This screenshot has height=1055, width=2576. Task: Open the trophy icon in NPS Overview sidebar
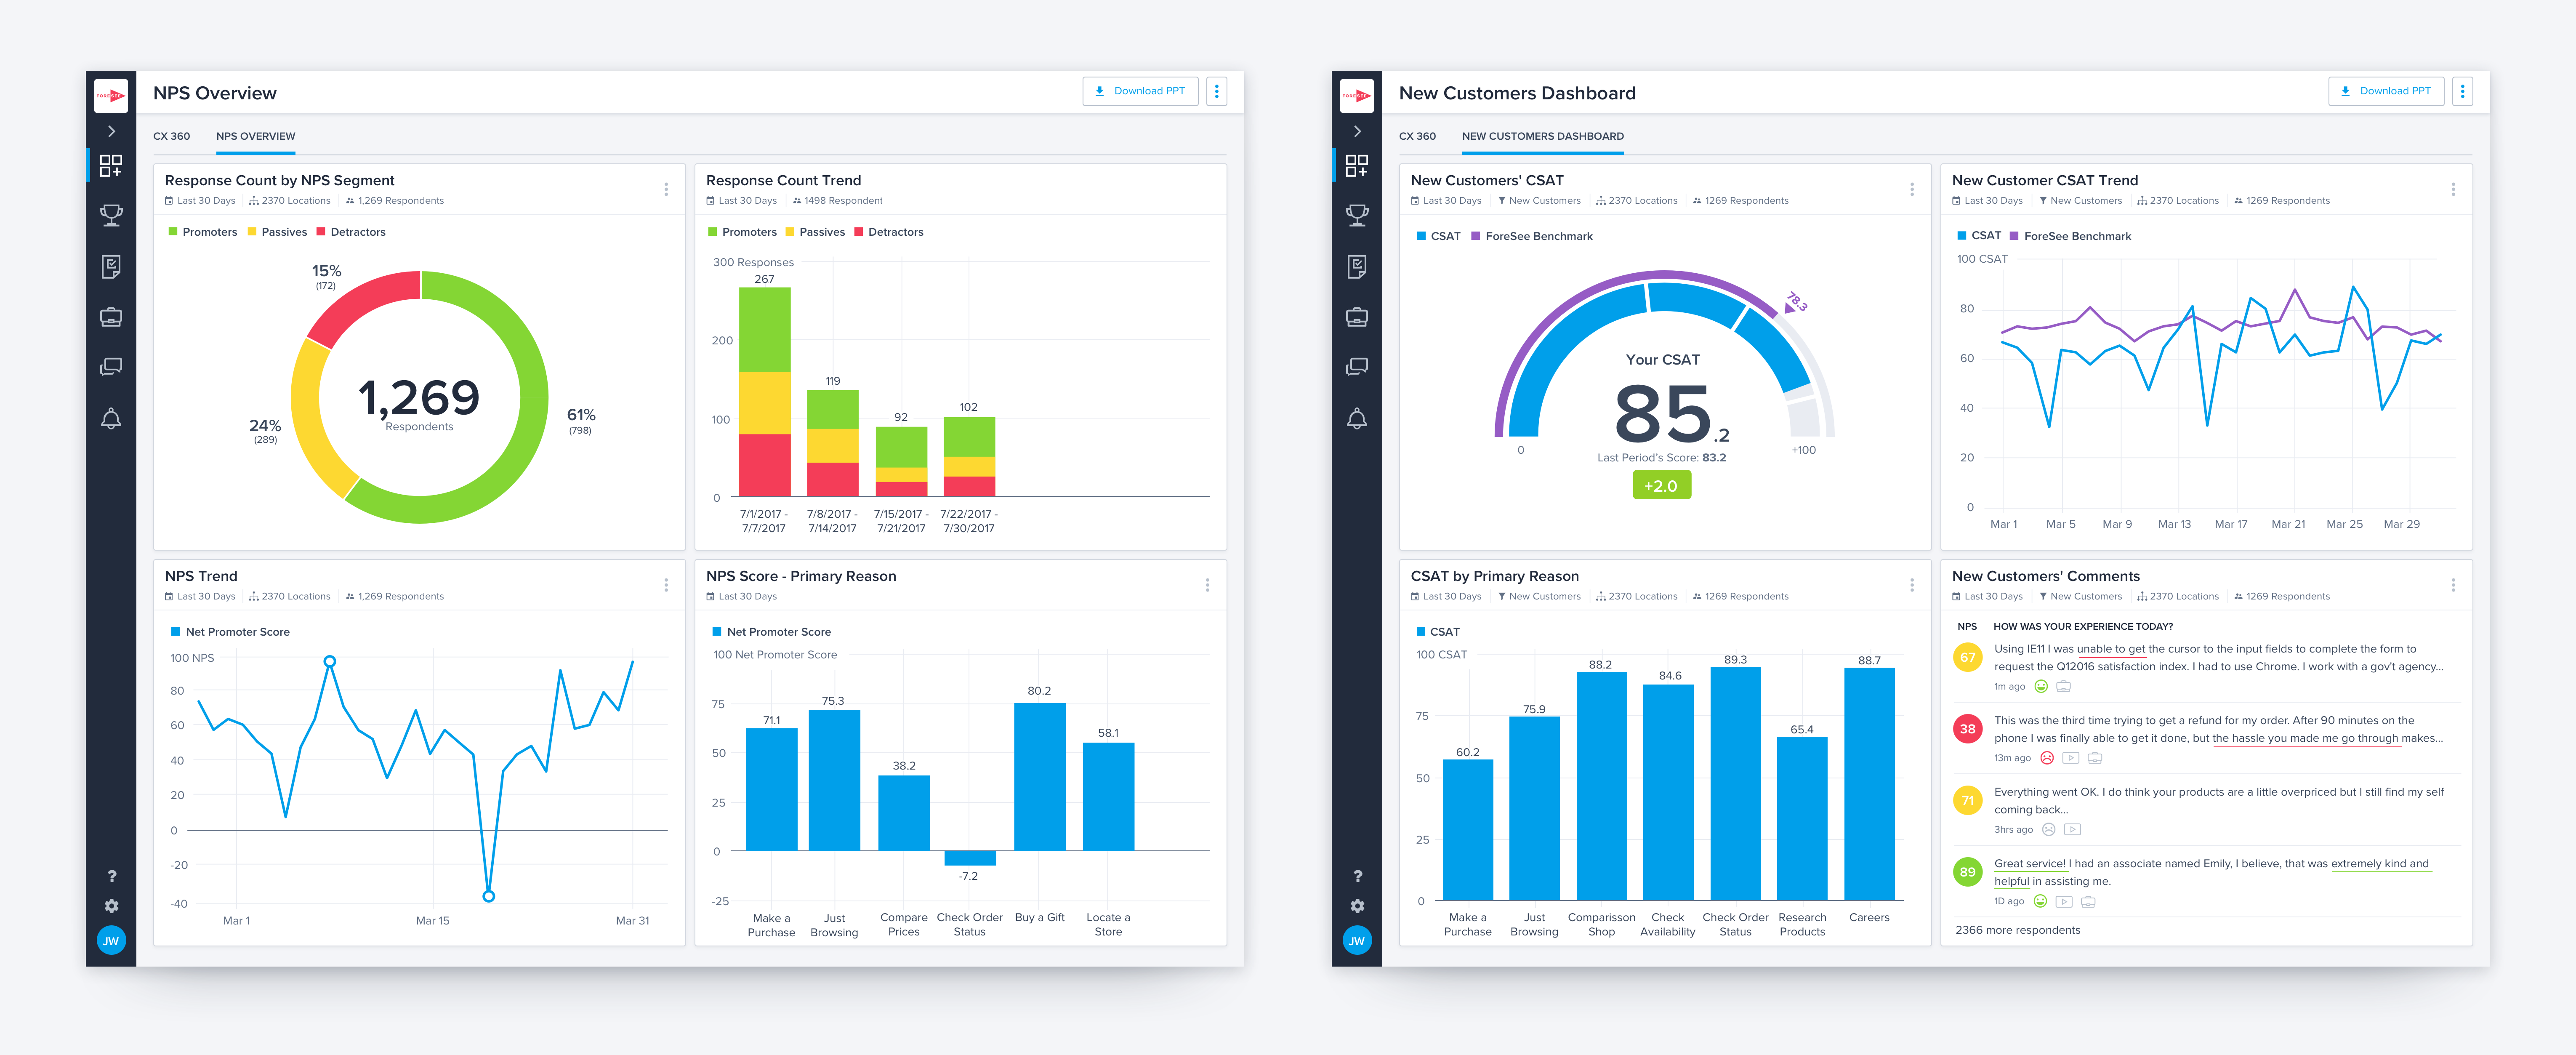(111, 215)
